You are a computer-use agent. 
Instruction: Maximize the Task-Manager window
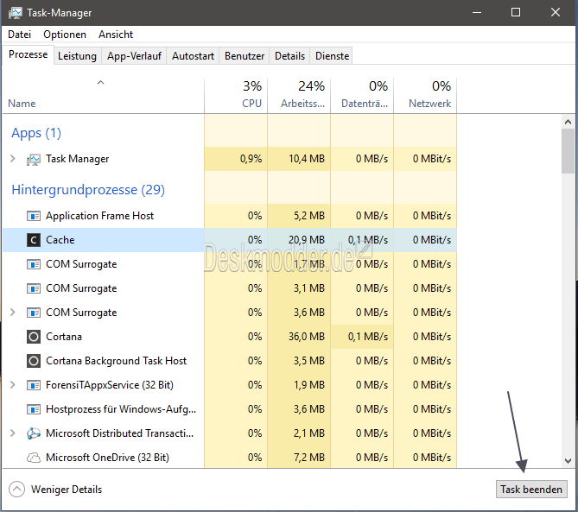[x=516, y=13]
